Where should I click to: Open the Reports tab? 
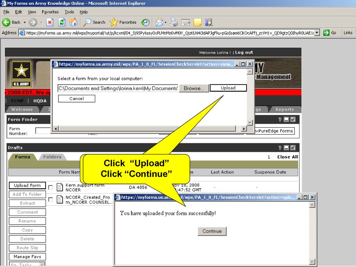point(284,110)
